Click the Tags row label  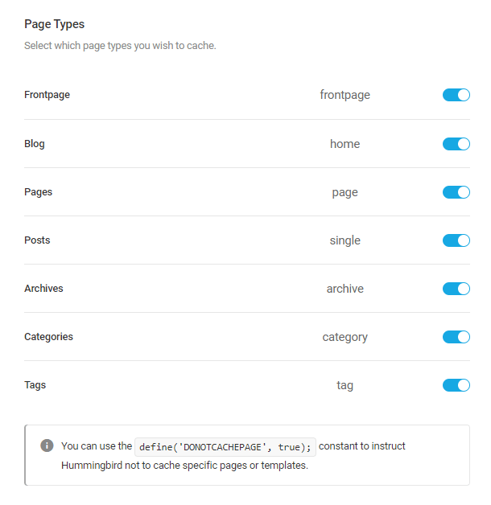35,385
